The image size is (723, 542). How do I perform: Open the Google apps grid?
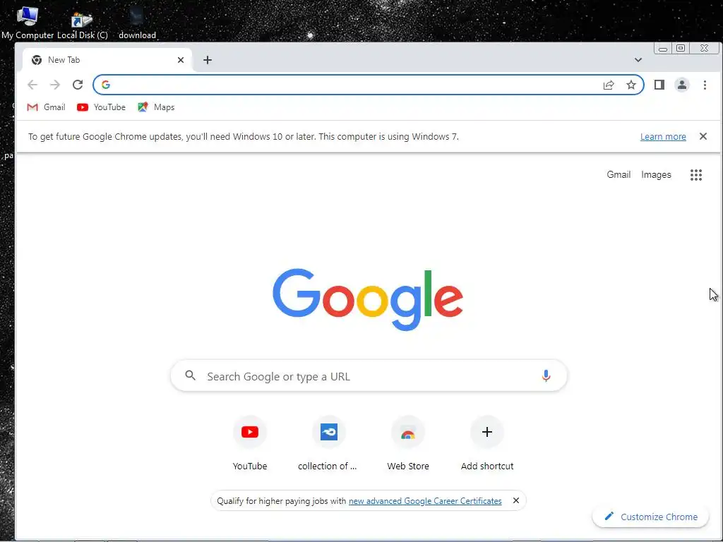(x=695, y=175)
